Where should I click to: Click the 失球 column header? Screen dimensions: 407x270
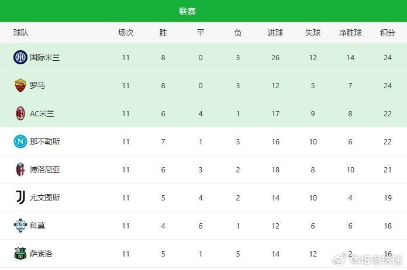coord(313,33)
